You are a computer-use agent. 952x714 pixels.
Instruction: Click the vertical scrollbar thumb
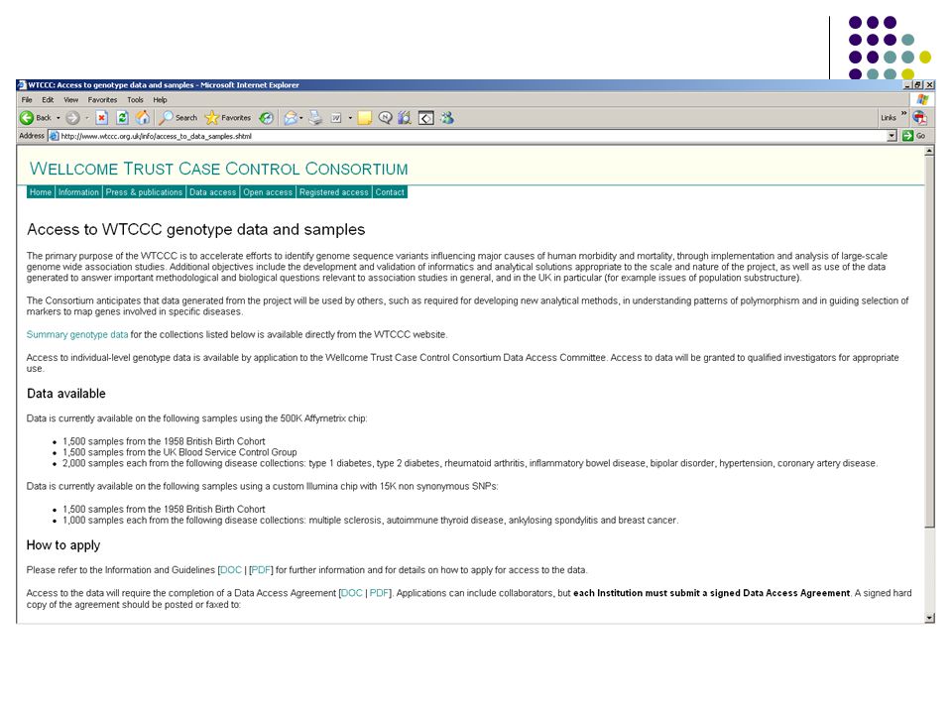coord(929,342)
